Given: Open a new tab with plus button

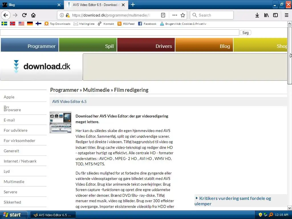Looking at the screenshot, I should pos(133,5).
